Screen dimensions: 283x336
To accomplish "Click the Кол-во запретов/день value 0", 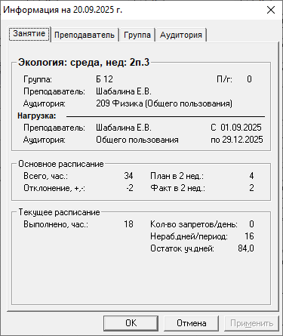I will pyautogui.click(x=251, y=224).
